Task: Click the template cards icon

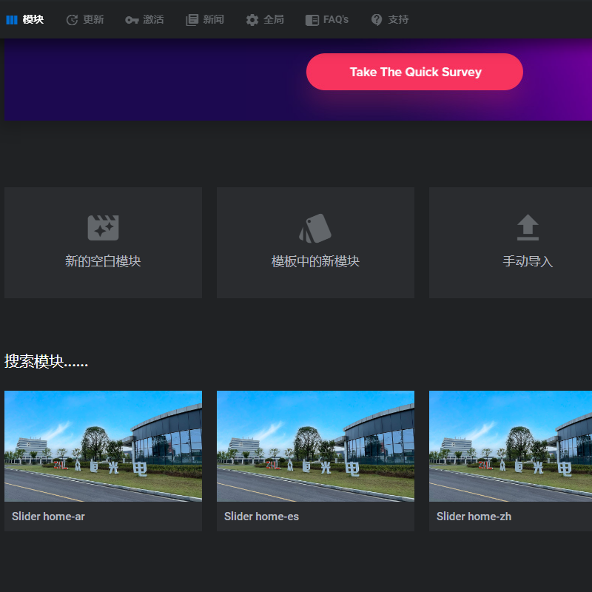Action: coord(315,228)
